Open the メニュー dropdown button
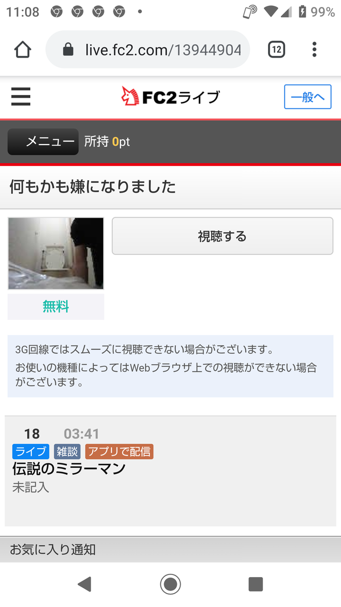Screen dimensions: 341x607 43,142
